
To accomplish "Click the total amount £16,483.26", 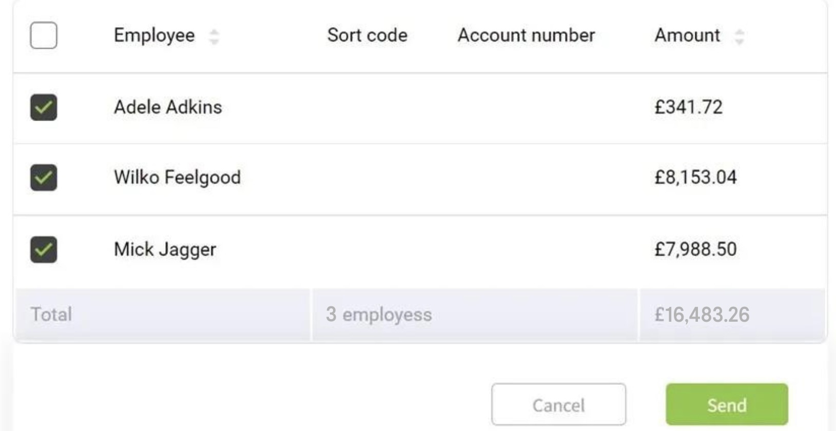I will [702, 315].
